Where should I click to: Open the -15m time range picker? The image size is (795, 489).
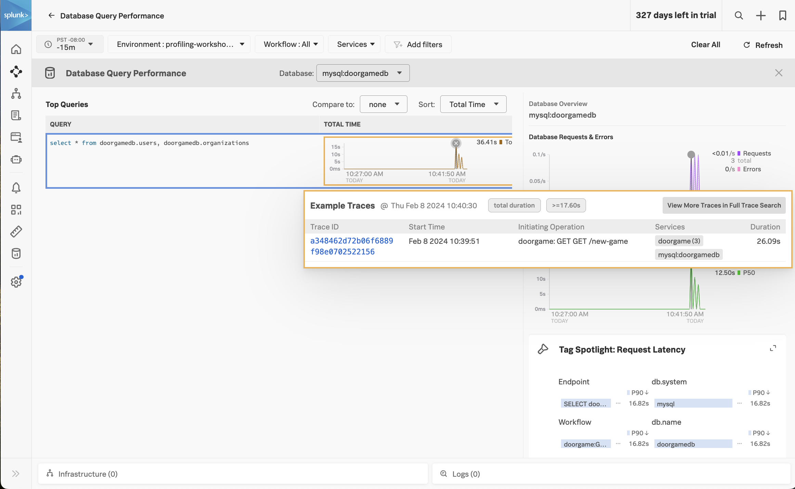pyautogui.click(x=70, y=44)
